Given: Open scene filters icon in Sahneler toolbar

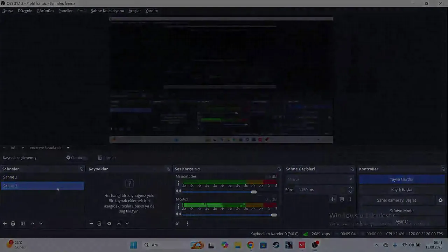Looking at the screenshot, I should (x=23, y=224).
